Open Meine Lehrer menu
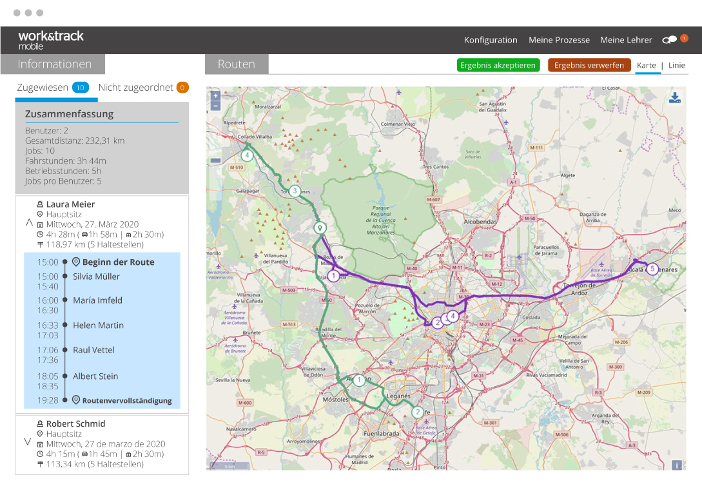The image size is (702, 486). pyautogui.click(x=626, y=40)
